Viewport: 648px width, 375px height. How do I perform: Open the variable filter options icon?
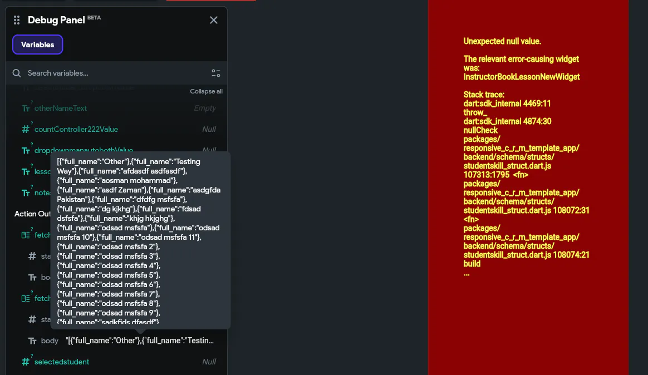[x=216, y=73]
